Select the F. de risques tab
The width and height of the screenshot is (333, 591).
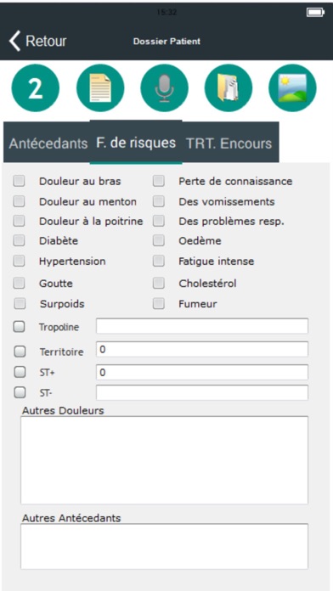136,143
